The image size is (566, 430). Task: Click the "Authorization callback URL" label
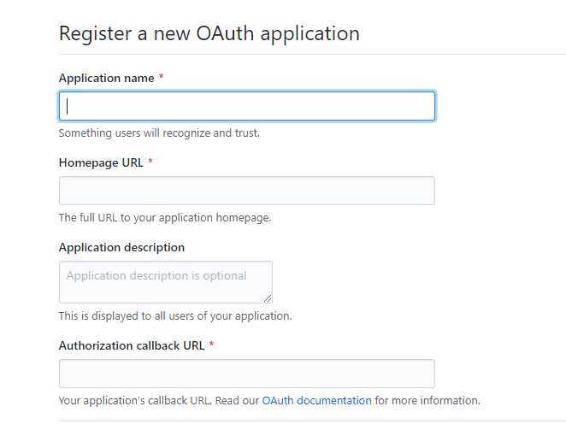[132, 345]
